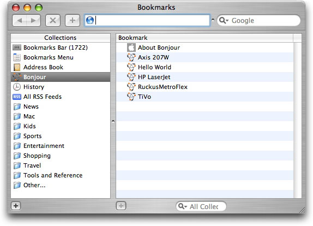Add bookmark folder with dimmed plus button
The image size is (313, 226).
tap(121, 206)
